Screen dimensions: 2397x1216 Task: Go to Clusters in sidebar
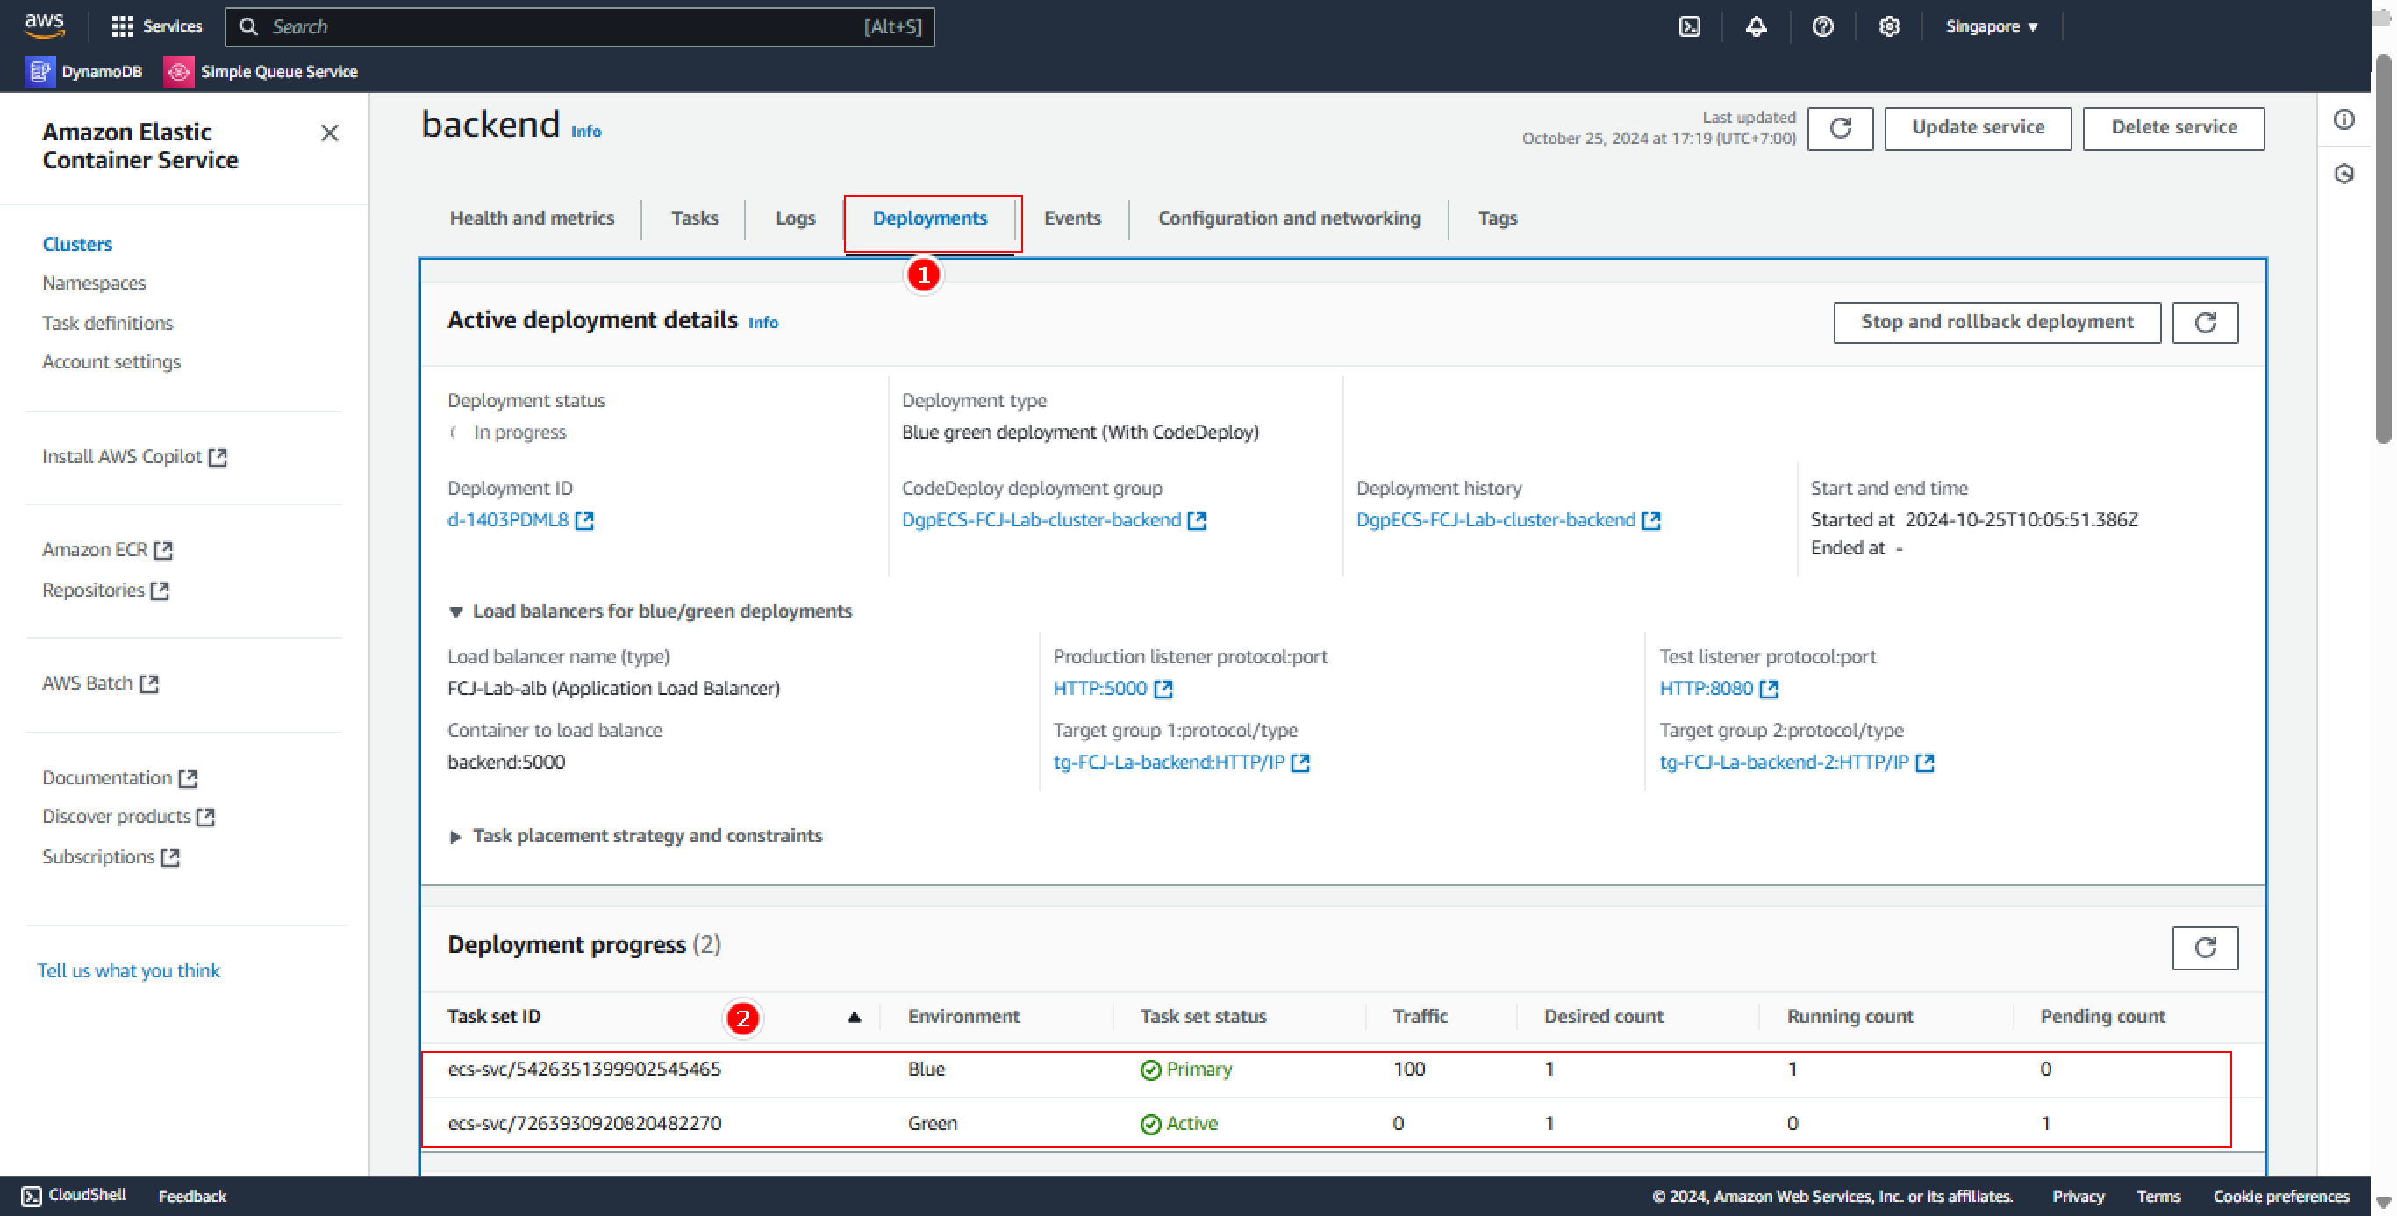point(77,244)
